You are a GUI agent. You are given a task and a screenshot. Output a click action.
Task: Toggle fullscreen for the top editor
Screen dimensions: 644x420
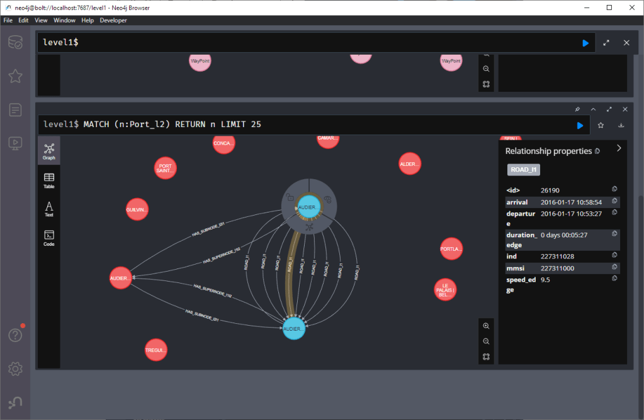606,43
